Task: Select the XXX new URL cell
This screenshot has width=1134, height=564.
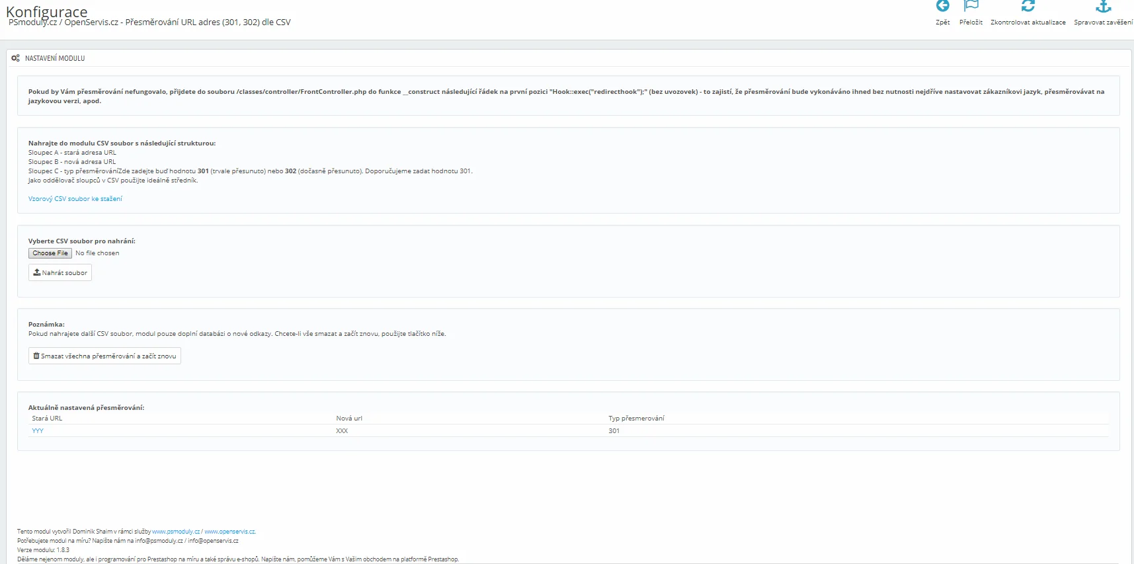Action: [342, 431]
